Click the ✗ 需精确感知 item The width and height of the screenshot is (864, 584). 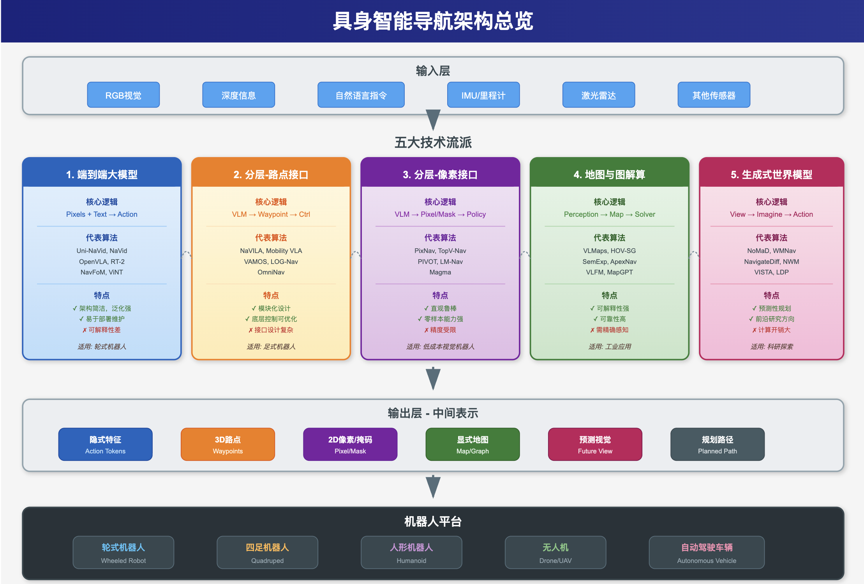(x=609, y=330)
